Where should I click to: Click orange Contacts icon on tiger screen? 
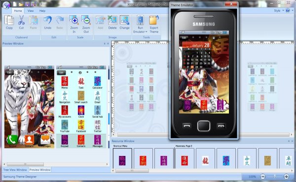pyautogui.click(x=29, y=140)
